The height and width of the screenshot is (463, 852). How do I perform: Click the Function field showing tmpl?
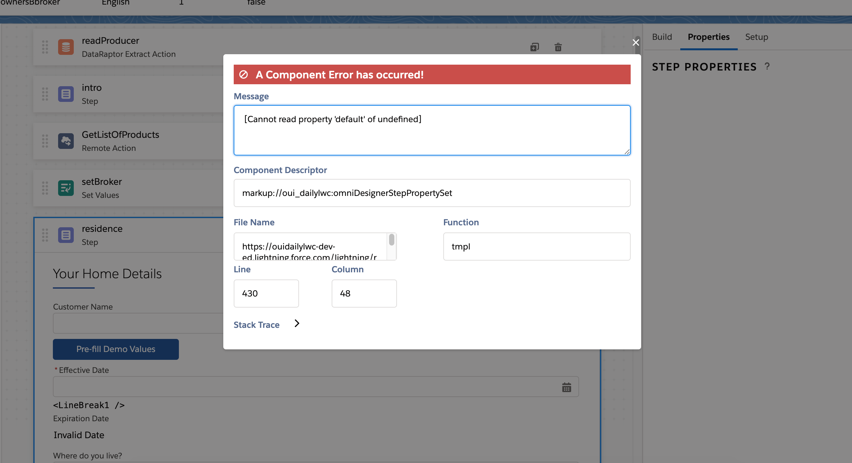coord(536,247)
